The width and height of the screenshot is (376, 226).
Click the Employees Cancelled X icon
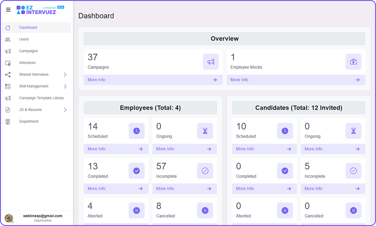coord(205,210)
